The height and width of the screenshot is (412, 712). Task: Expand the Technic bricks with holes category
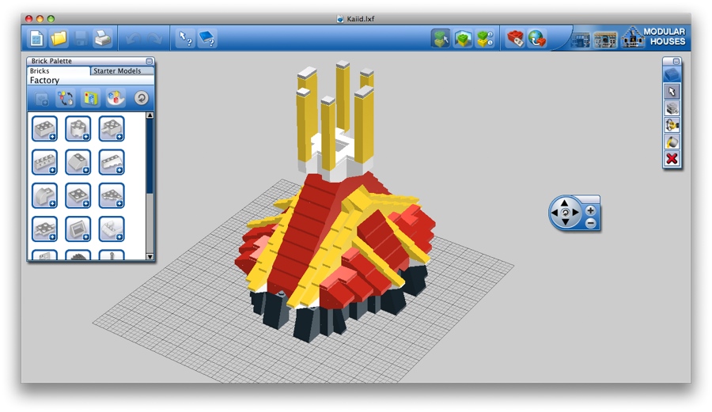tap(44, 162)
